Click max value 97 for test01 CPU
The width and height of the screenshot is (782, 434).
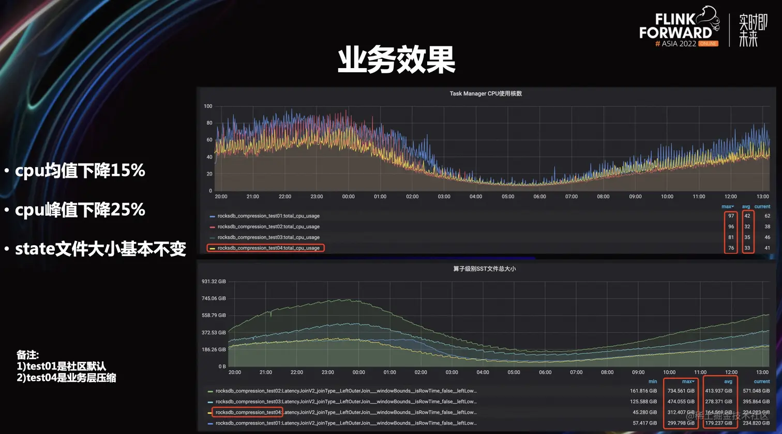tap(731, 216)
